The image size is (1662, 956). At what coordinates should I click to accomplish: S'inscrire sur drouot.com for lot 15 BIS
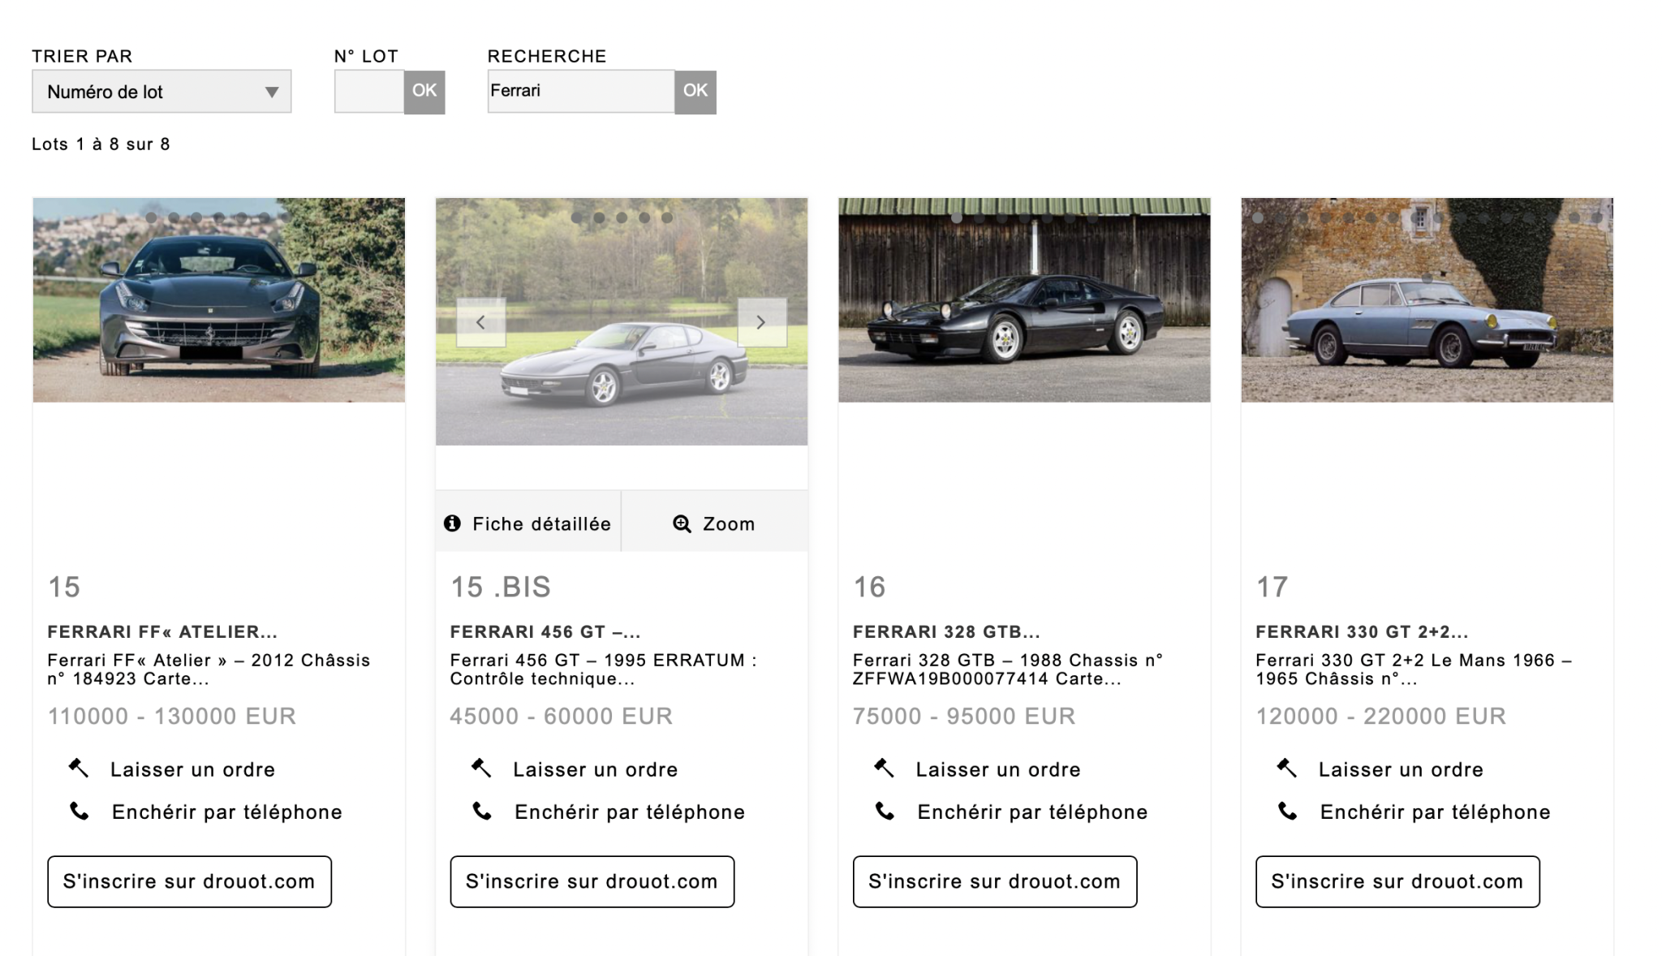point(592,881)
